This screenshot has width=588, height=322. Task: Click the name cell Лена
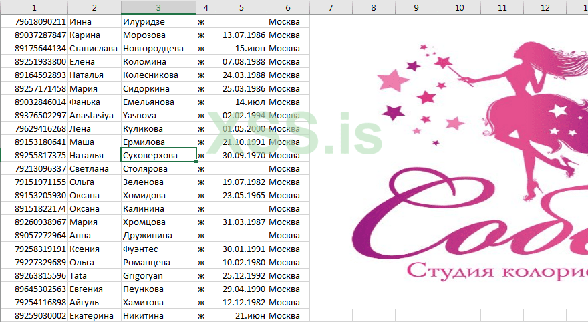[x=94, y=128]
